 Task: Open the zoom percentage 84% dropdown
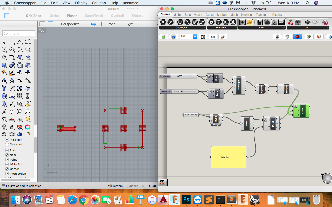pyautogui.click(x=195, y=37)
